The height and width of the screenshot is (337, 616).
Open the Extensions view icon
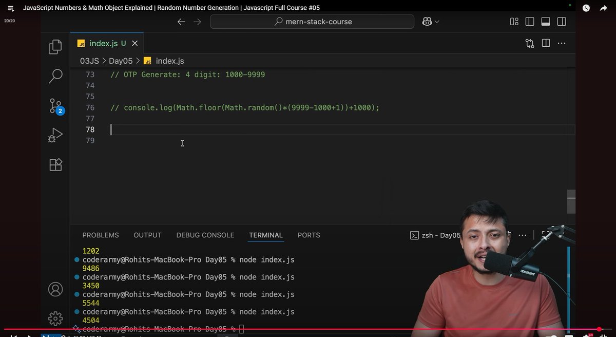click(55, 164)
